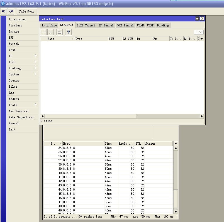The width and height of the screenshot is (224, 222).
Task: Select ping row with sequence 47
Action: pyautogui.click(x=108, y=202)
